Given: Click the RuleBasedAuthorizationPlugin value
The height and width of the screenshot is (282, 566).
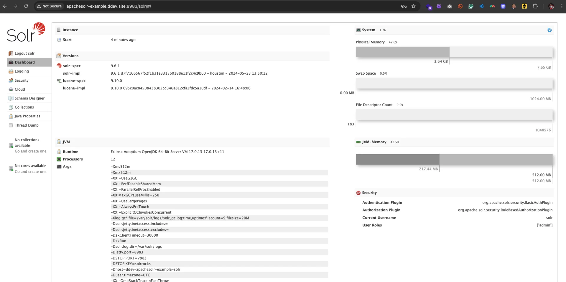Looking at the screenshot, I should tap(505, 210).
